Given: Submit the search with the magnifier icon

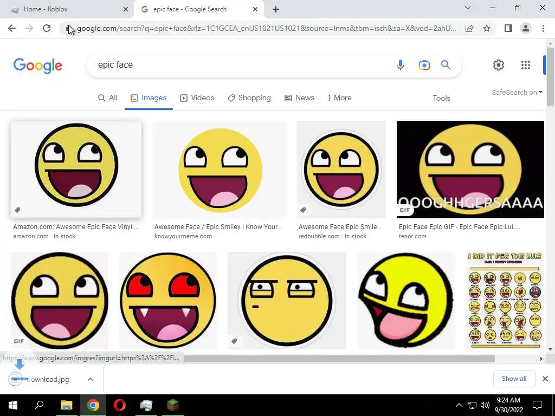Looking at the screenshot, I should (446, 65).
